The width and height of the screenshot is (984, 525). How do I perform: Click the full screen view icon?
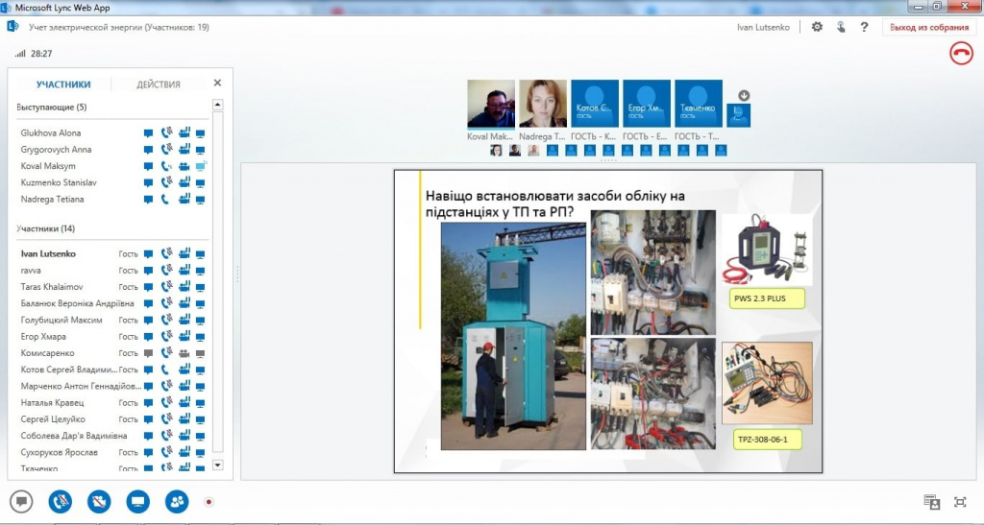[960, 502]
